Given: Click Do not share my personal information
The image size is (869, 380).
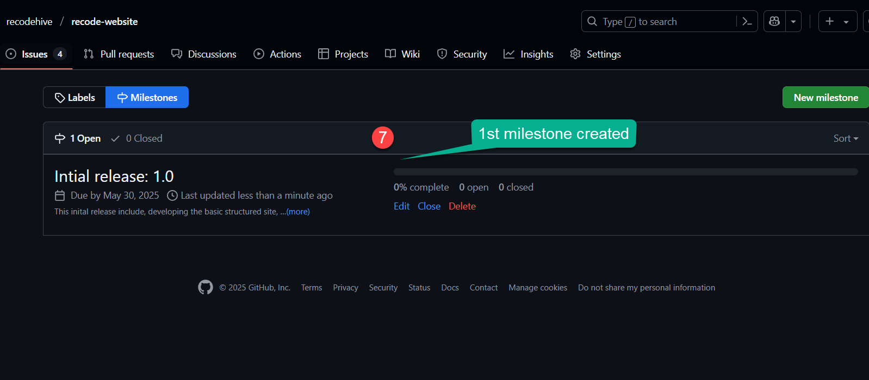Looking at the screenshot, I should tap(647, 288).
